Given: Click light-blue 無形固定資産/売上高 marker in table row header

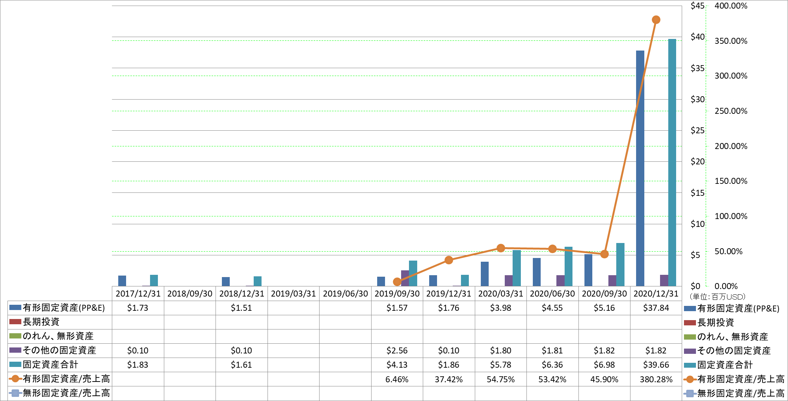Looking at the screenshot, I should 15,393.
